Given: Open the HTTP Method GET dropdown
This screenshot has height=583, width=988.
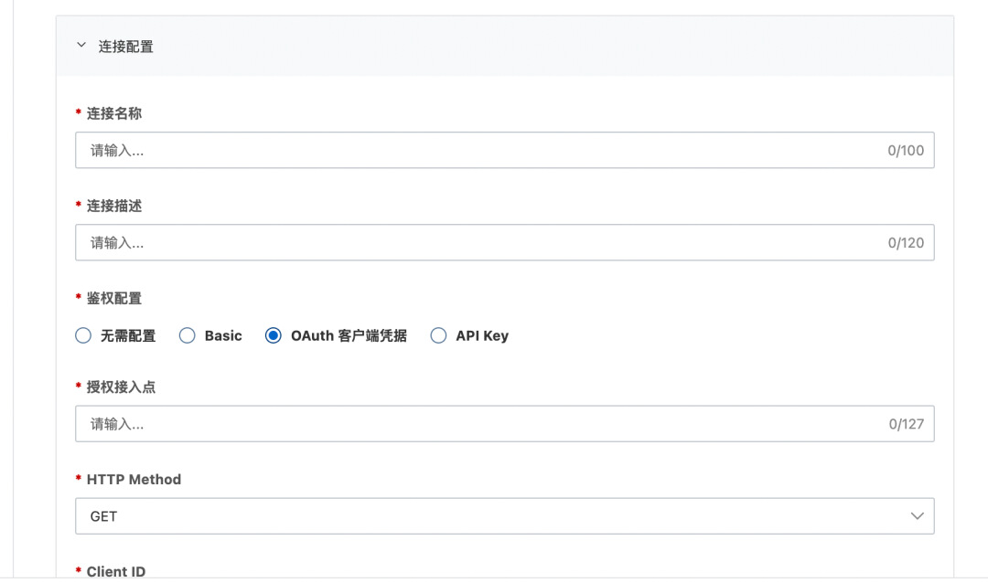Looking at the screenshot, I should [x=505, y=516].
